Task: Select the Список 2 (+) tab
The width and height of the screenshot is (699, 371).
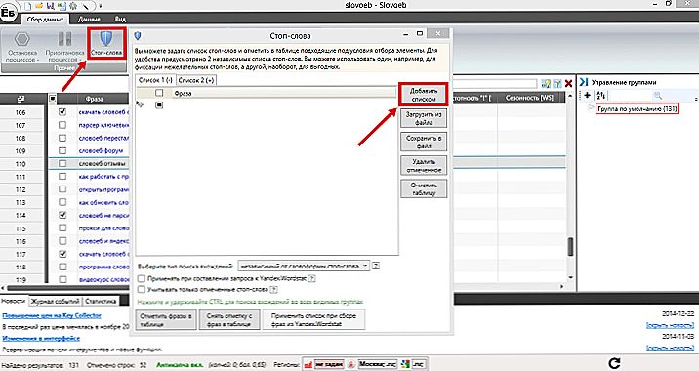Action: (195, 80)
